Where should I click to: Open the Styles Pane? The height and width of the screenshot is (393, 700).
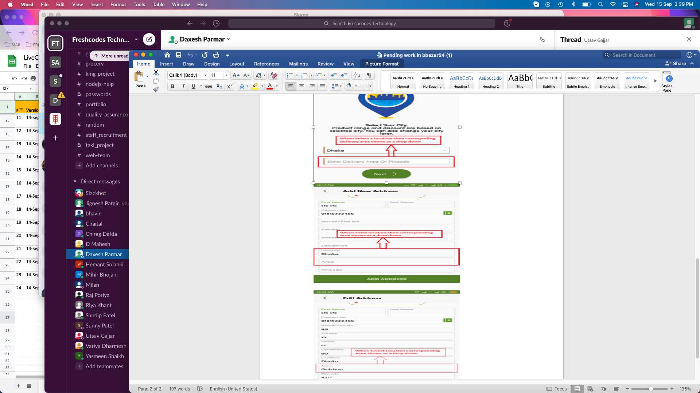coord(667,82)
